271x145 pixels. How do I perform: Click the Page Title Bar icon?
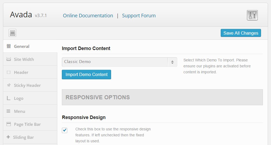click(9, 124)
